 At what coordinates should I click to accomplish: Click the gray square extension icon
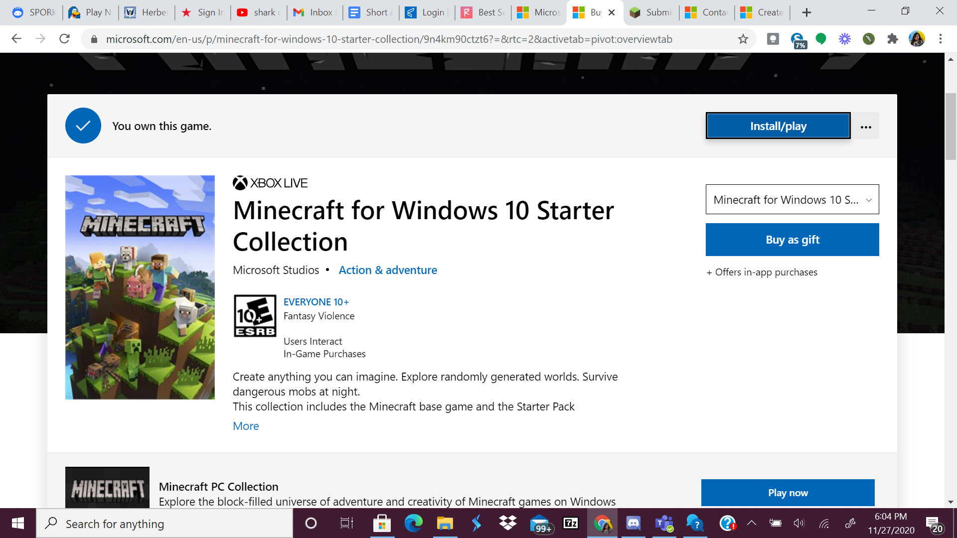773,39
